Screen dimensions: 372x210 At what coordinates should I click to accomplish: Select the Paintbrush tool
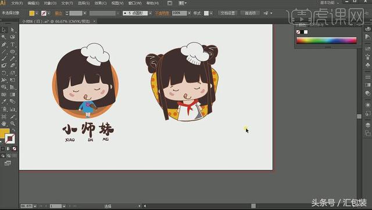[4, 59]
